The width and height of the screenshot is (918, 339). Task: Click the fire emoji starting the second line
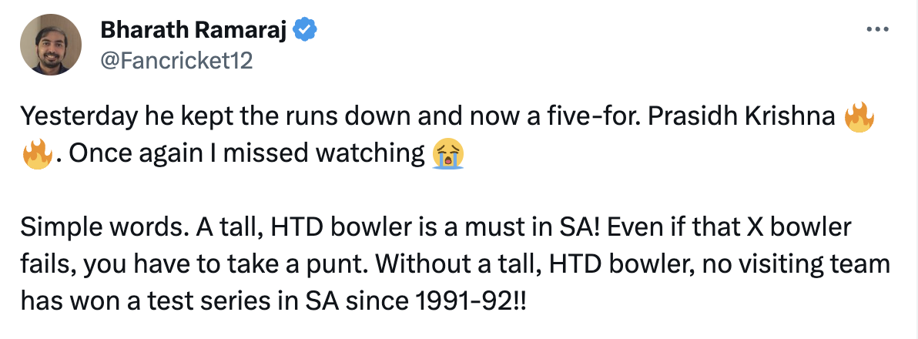(x=36, y=155)
